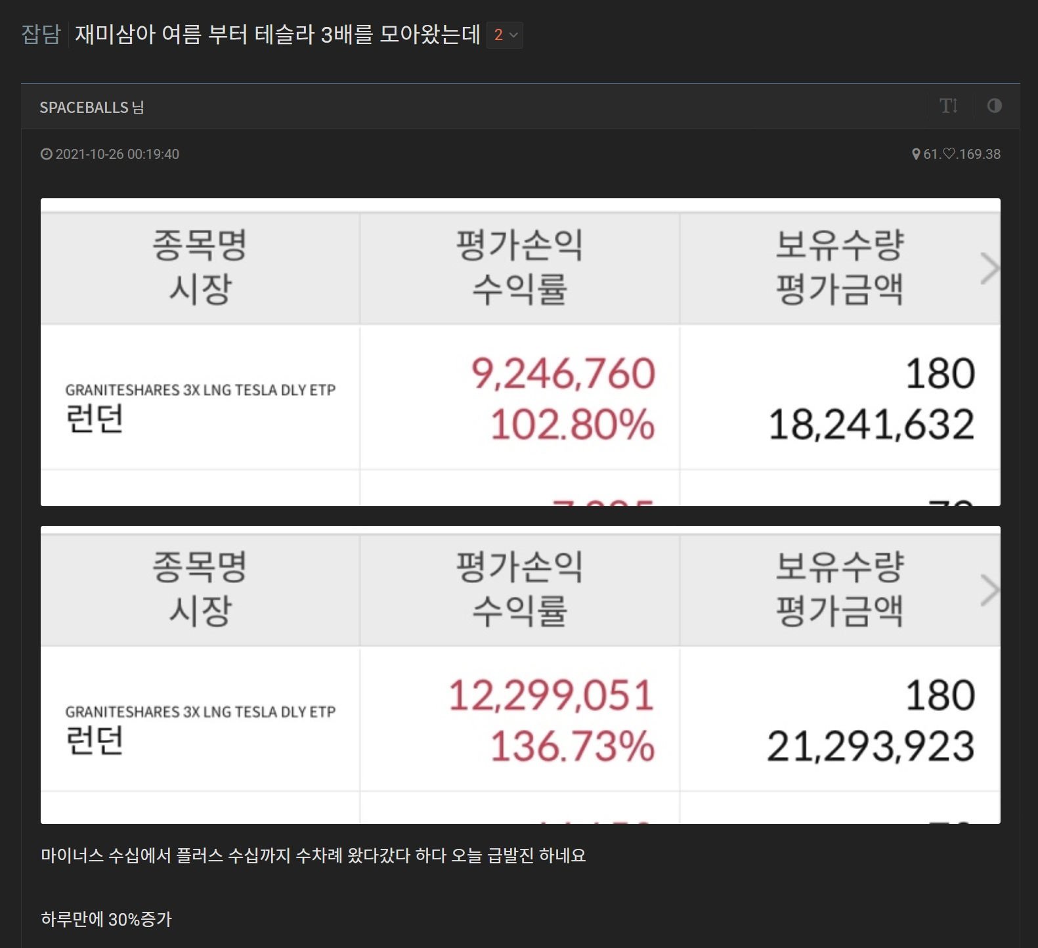Click the text 하루만에 30%증가
This screenshot has height=948, width=1038.
106,919
